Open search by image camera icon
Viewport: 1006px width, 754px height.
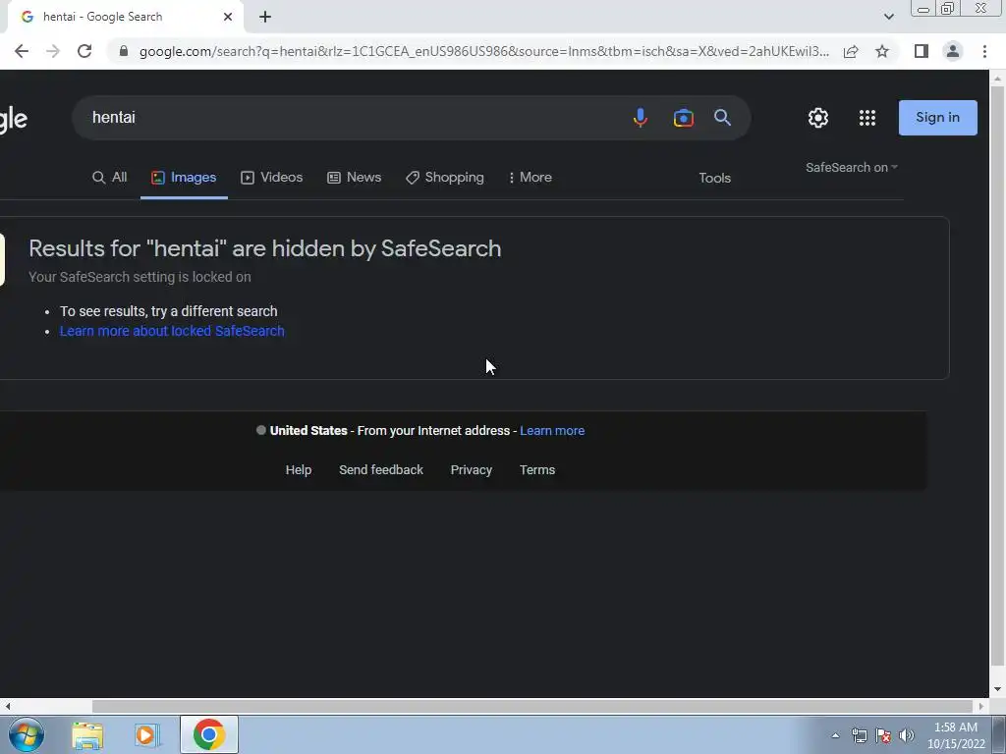684,118
